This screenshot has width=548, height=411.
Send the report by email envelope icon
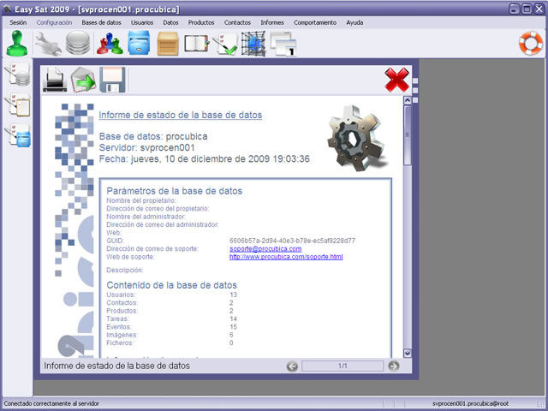tap(83, 80)
